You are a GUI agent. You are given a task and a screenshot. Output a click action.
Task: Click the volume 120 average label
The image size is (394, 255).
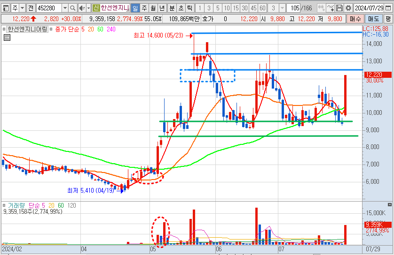pos(71,205)
